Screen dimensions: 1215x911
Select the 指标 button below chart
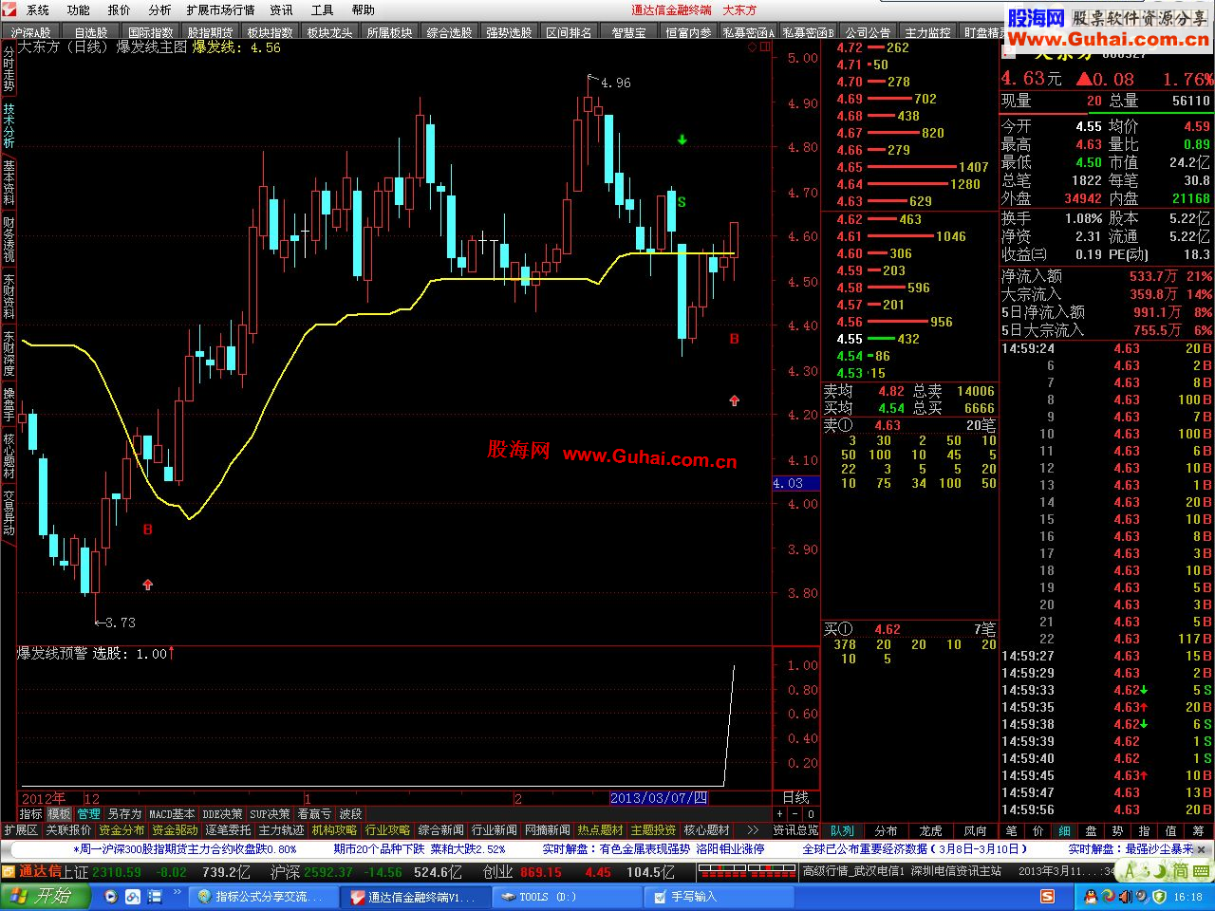(31, 814)
